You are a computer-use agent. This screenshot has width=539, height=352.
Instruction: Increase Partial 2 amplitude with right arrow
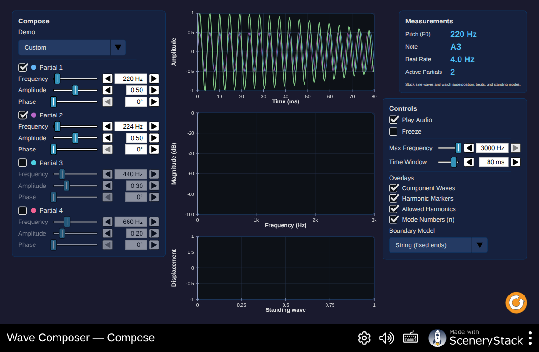[154, 138]
